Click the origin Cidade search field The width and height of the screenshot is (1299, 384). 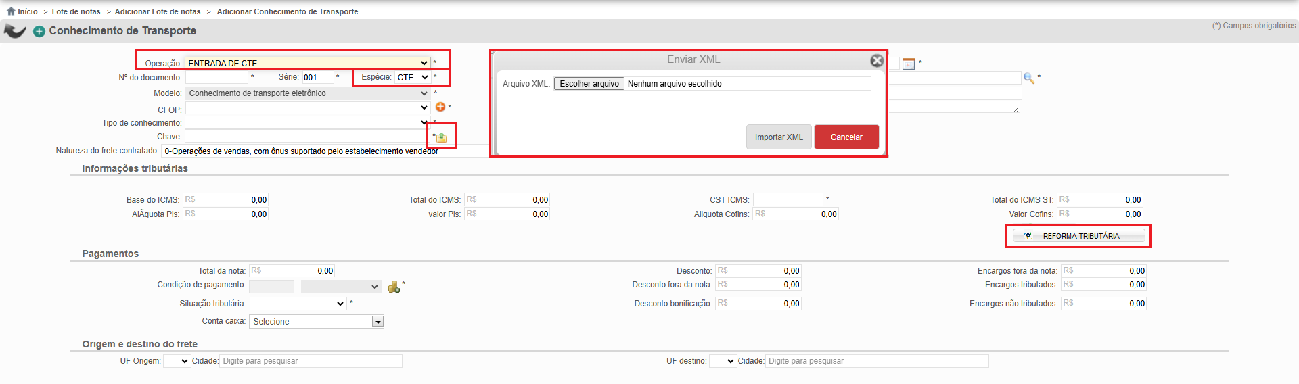(311, 361)
